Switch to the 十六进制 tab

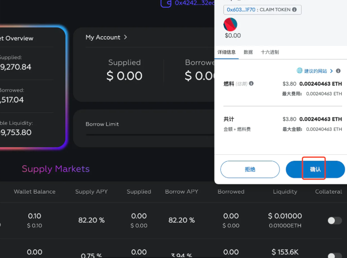coord(270,52)
